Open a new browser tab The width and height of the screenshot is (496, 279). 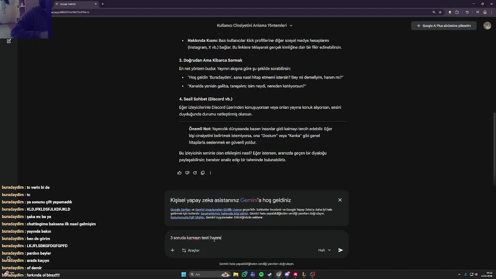(x=103, y=4)
